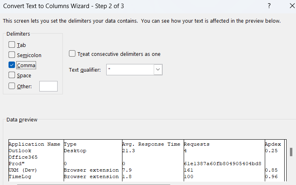The height and width of the screenshot is (185, 296).
Task: Check the Semicolon delimiter option
Action: (x=12, y=55)
